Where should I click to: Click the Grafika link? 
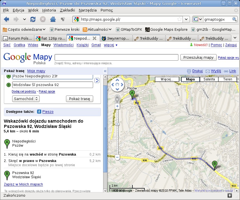[19, 45]
